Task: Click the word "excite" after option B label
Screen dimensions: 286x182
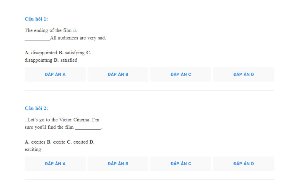Action: pyautogui.click(x=59, y=142)
